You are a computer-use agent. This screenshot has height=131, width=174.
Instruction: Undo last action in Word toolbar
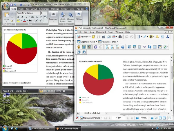(15, 5)
